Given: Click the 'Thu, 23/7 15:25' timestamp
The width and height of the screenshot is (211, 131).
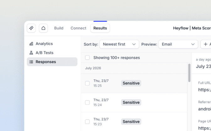Looking at the screenshot, I should click(x=101, y=83).
